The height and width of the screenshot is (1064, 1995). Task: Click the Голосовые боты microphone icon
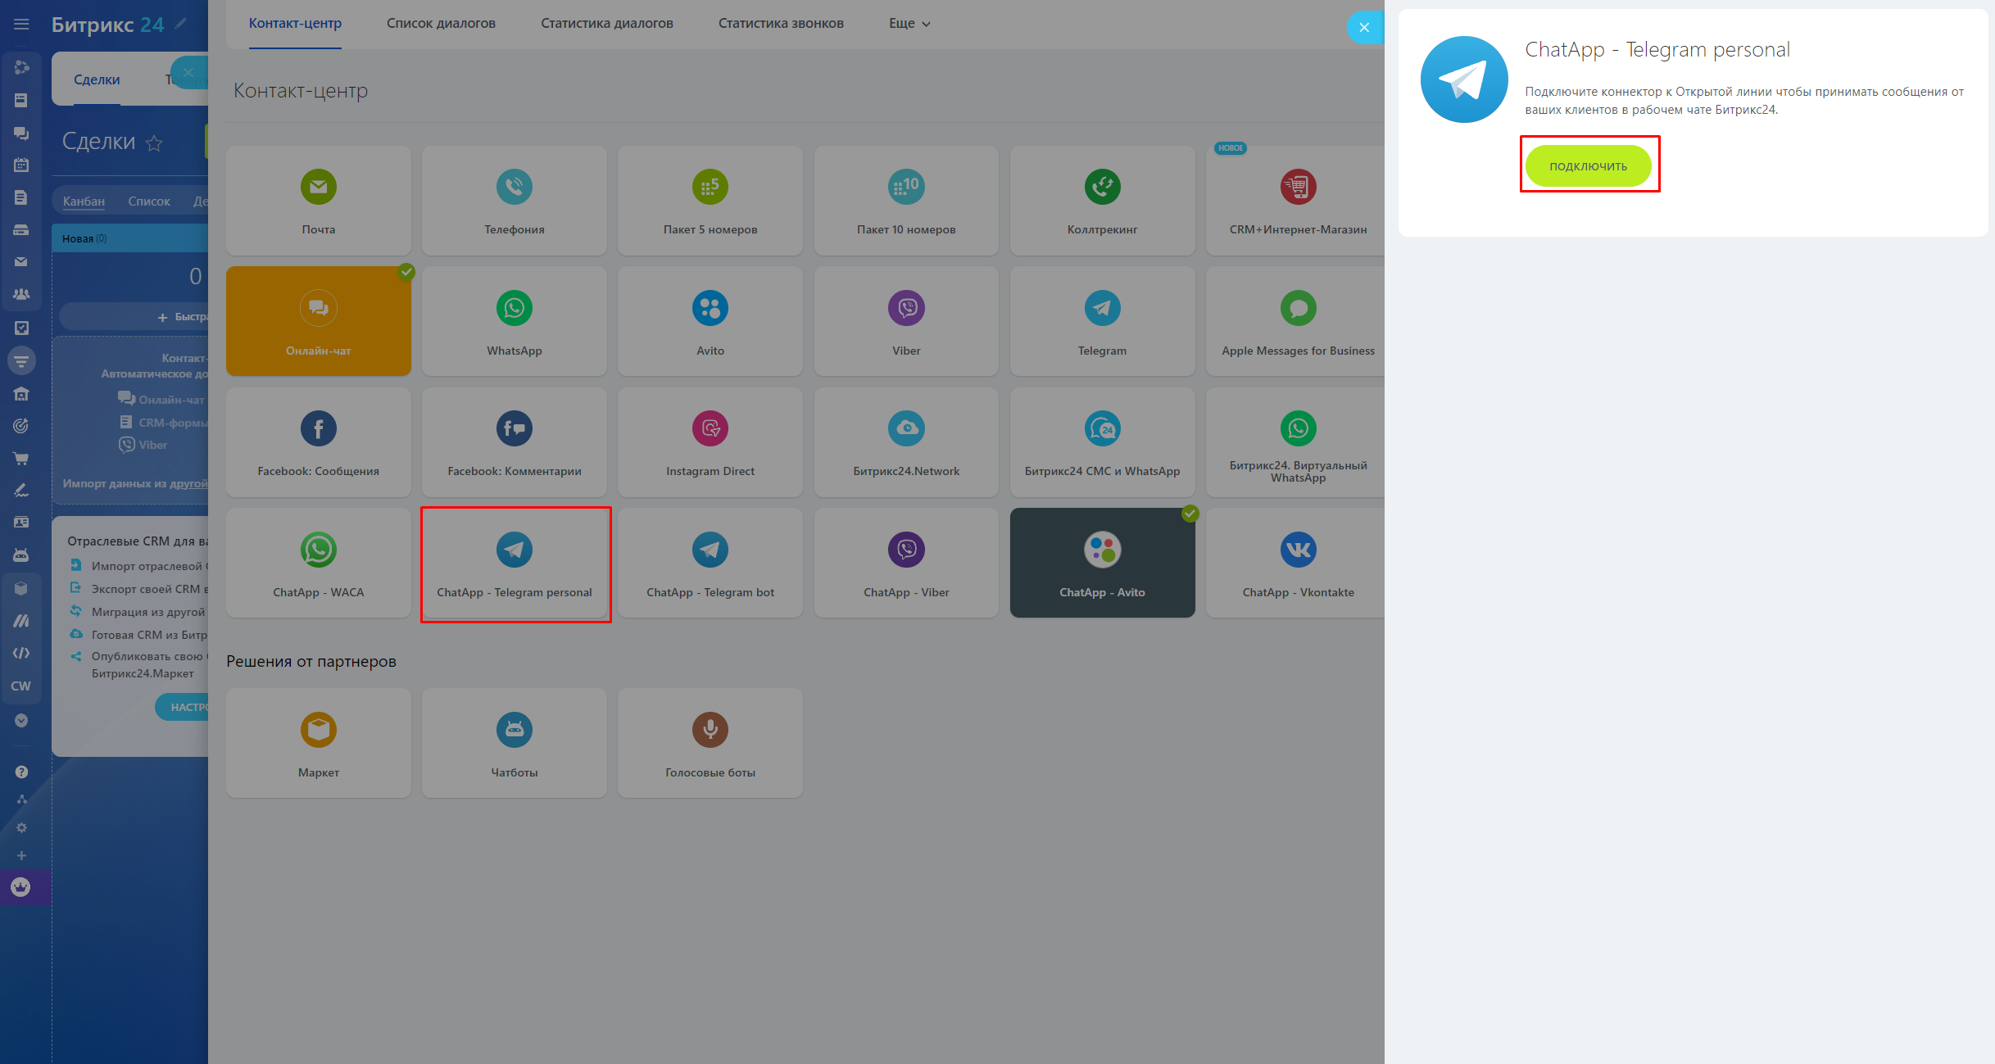point(710,730)
